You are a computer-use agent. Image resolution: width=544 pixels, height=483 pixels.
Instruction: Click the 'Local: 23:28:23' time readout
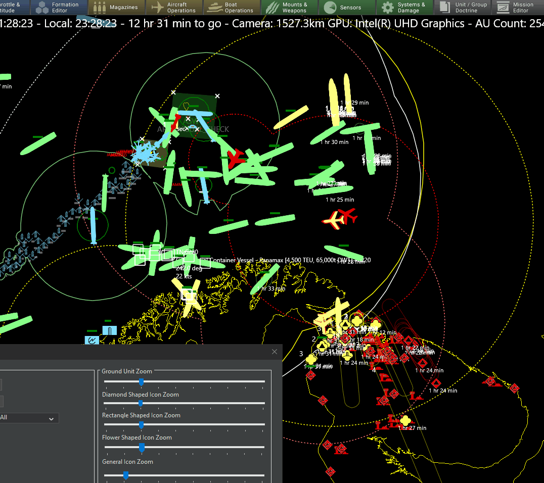click(x=80, y=24)
